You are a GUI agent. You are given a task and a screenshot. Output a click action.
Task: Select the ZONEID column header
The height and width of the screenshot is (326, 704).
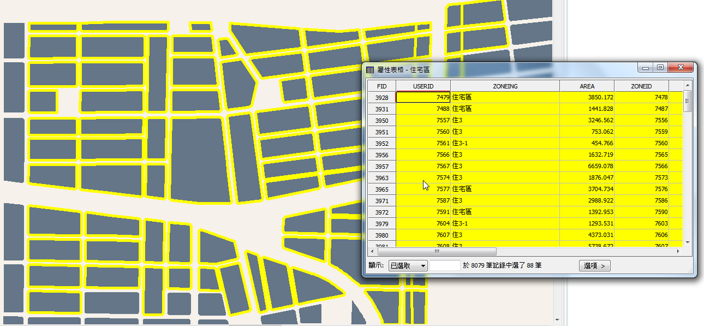click(641, 86)
